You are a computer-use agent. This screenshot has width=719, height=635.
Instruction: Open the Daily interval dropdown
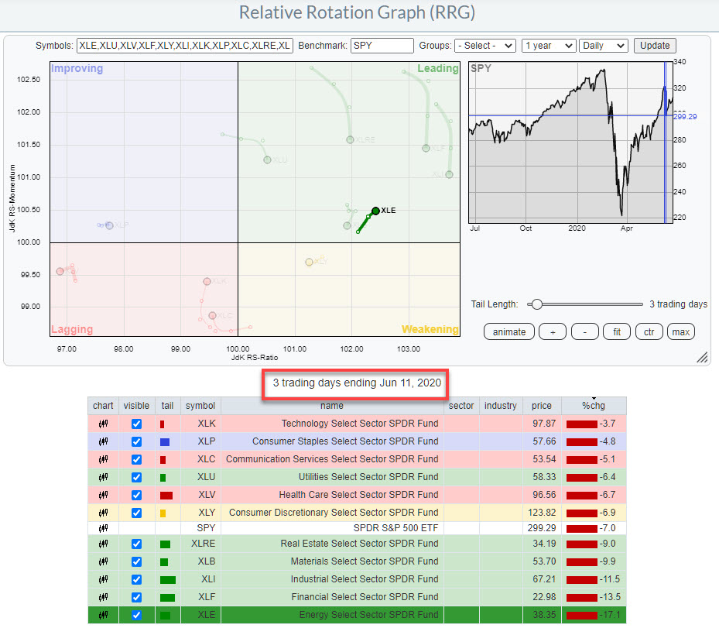point(604,46)
